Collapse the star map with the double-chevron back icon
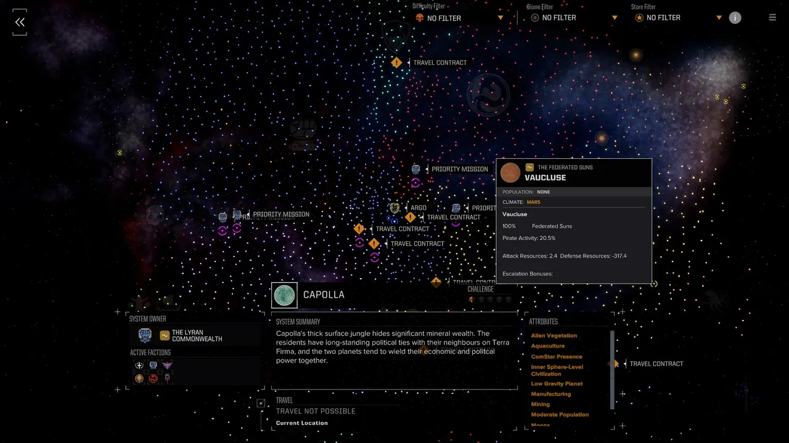 [x=20, y=22]
